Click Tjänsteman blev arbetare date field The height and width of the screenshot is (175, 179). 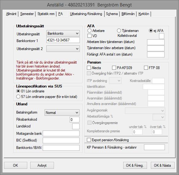pyautogui.click(x=156, y=48)
